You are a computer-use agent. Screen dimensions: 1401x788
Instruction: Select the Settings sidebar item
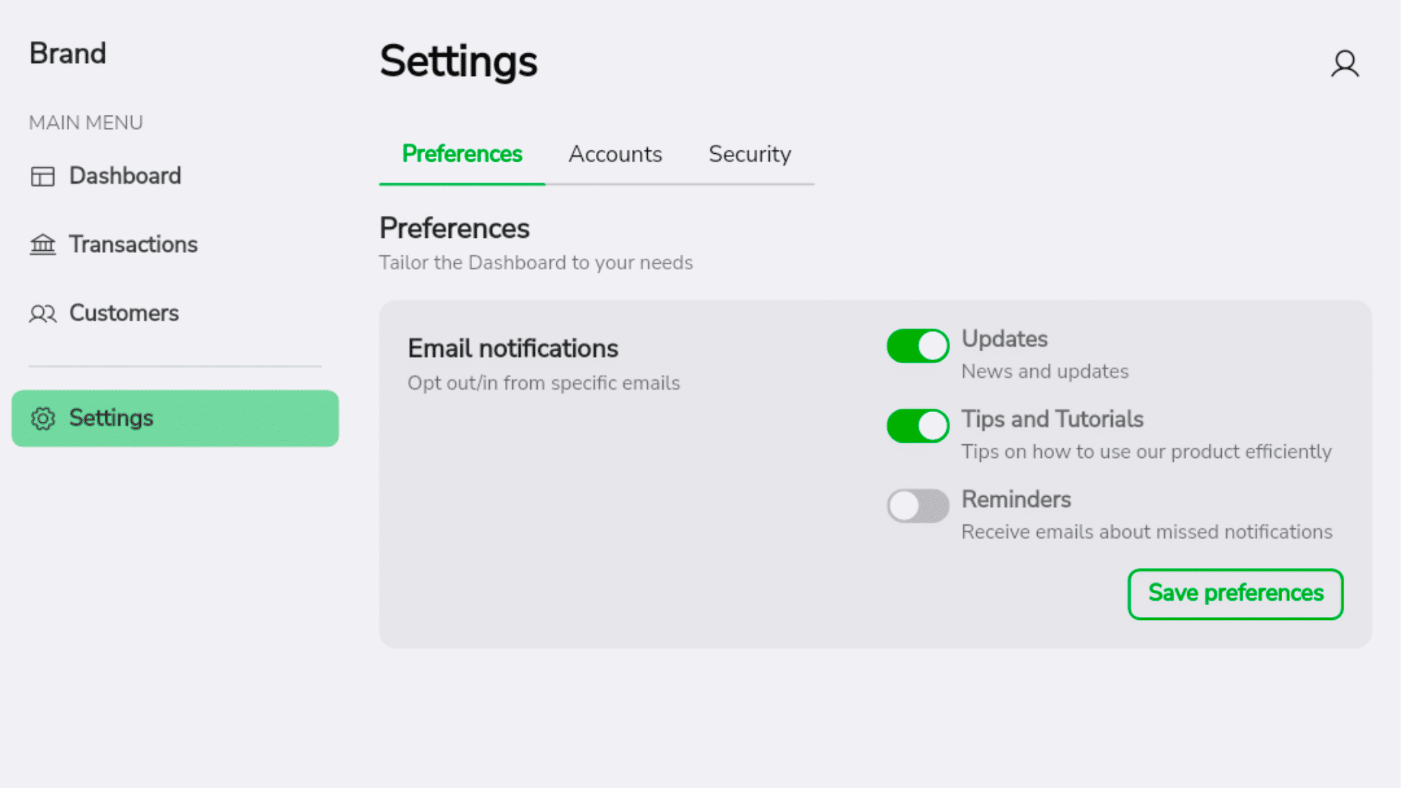tap(175, 418)
